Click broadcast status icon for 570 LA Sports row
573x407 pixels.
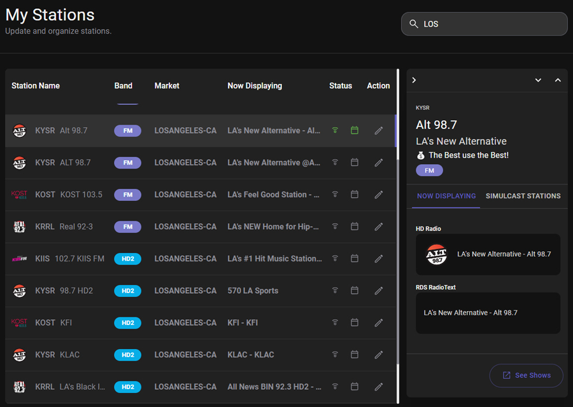tap(335, 290)
